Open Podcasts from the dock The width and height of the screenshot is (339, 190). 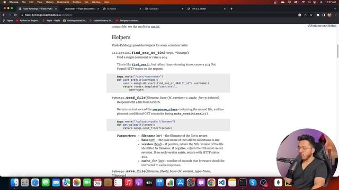pos(139,183)
